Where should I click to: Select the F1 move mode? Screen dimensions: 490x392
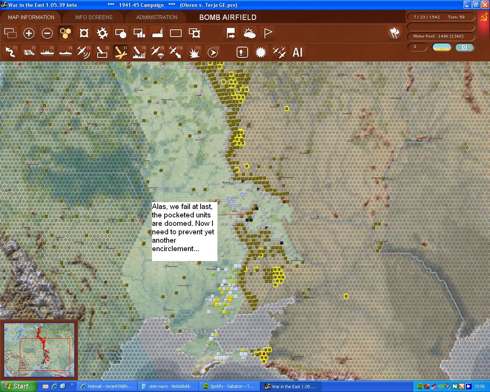point(10,52)
